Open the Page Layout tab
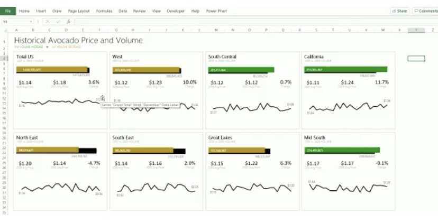This screenshot has width=438, height=223. click(x=79, y=11)
